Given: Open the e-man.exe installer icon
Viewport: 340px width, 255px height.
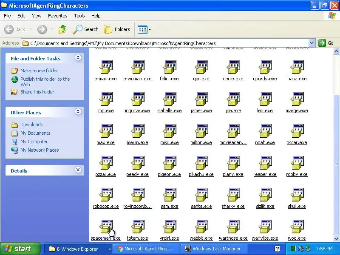Looking at the screenshot, I should (x=106, y=67).
